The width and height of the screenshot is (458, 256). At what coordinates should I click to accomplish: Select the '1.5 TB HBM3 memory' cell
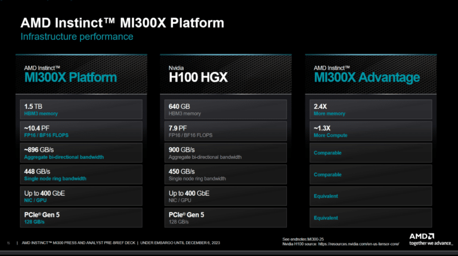pyautogui.click(x=81, y=110)
